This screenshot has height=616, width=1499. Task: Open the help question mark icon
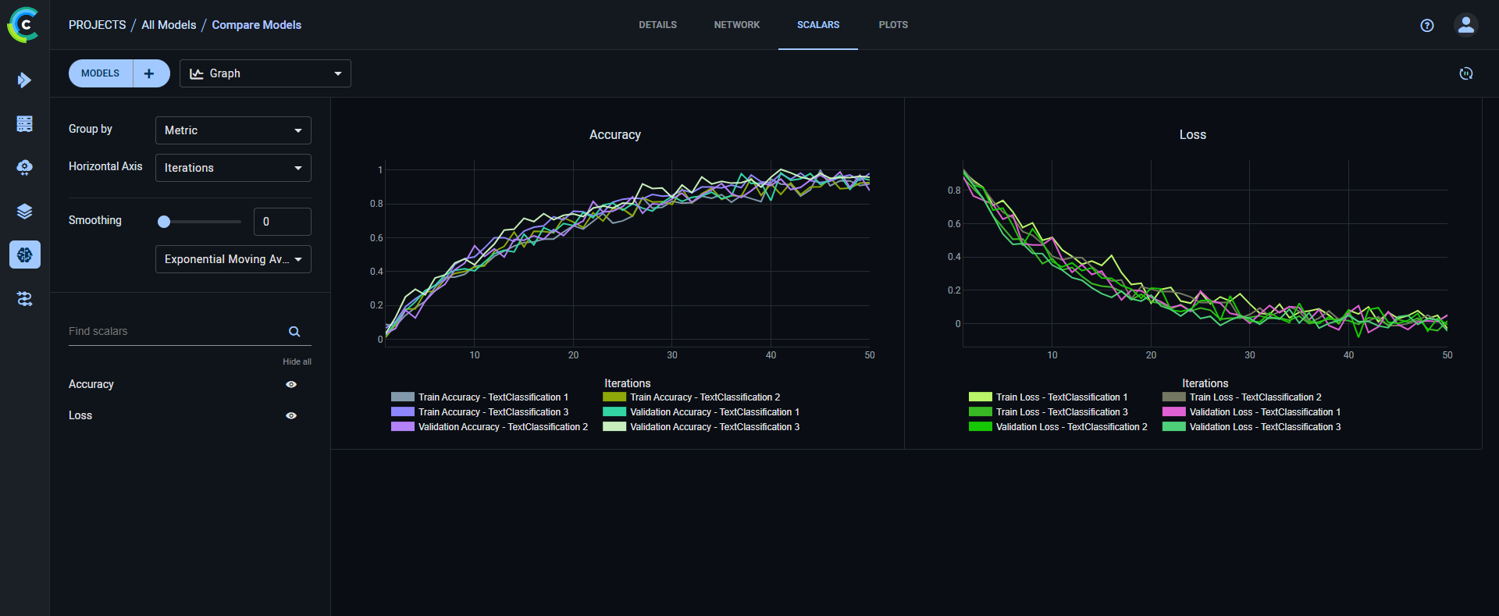pyautogui.click(x=1426, y=25)
